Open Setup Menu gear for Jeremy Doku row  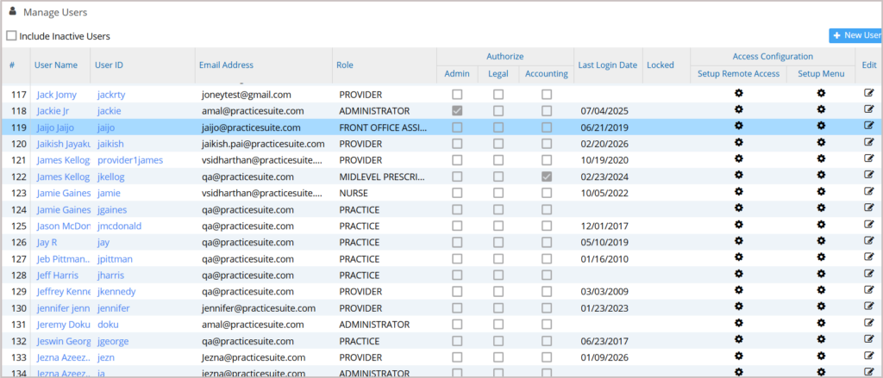pyautogui.click(x=821, y=325)
